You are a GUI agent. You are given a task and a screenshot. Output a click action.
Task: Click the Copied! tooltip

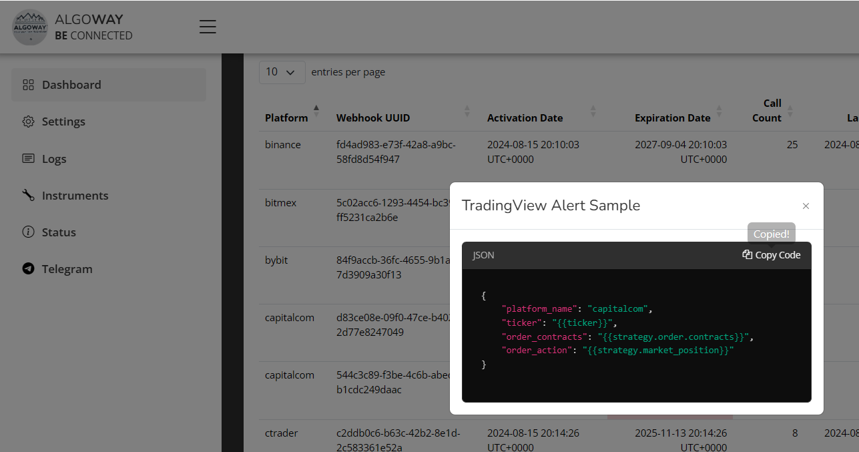click(772, 234)
